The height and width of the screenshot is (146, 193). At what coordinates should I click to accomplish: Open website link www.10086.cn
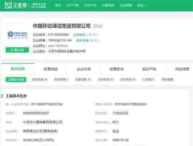(58, 46)
